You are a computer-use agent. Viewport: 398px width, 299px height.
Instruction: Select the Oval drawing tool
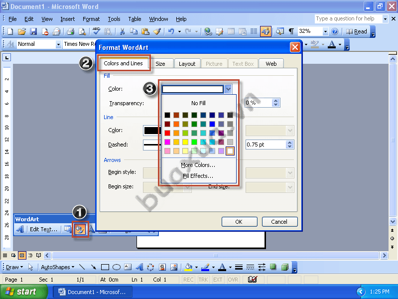point(116,267)
